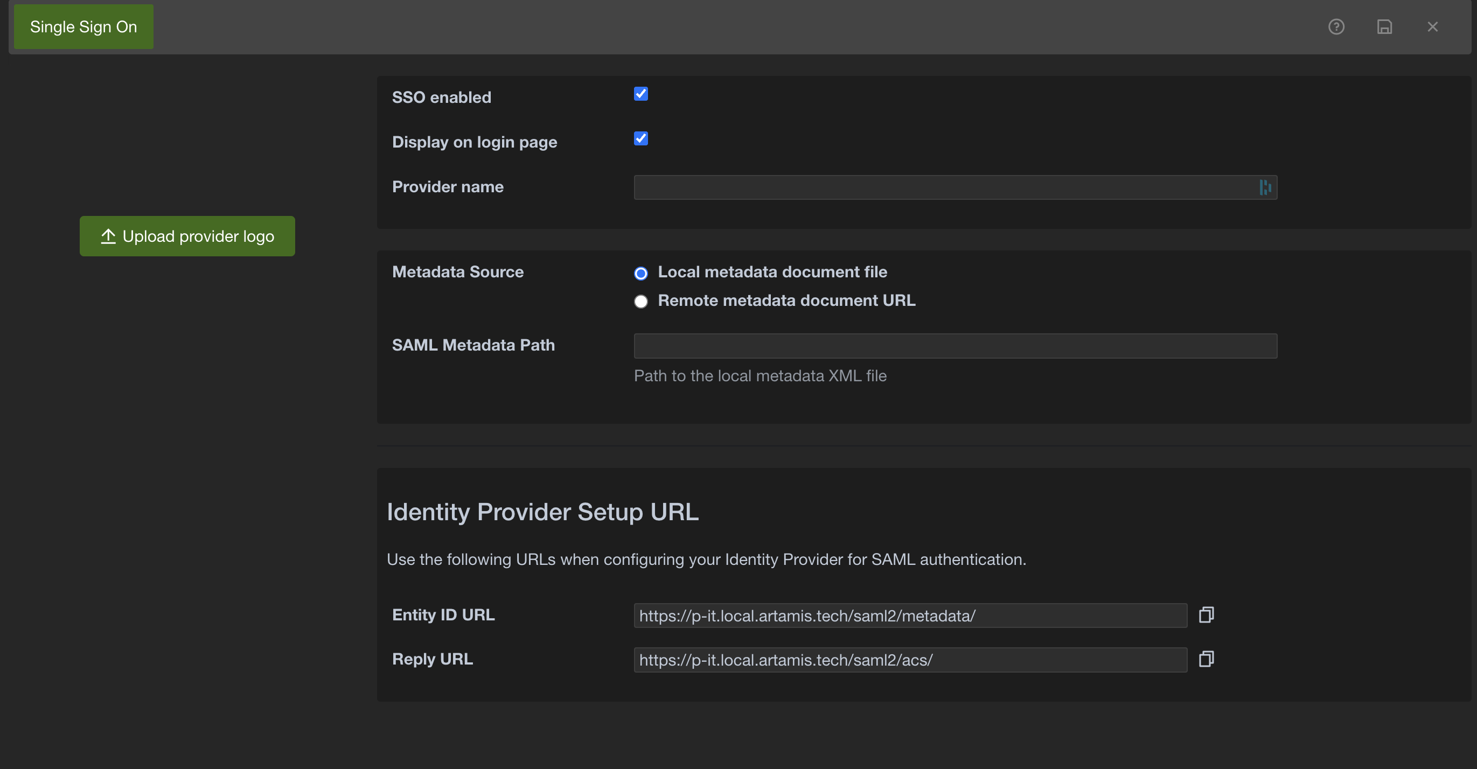Viewport: 1477px width, 769px height.
Task: Click the SSO enabled label
Action: coord(442,97)
